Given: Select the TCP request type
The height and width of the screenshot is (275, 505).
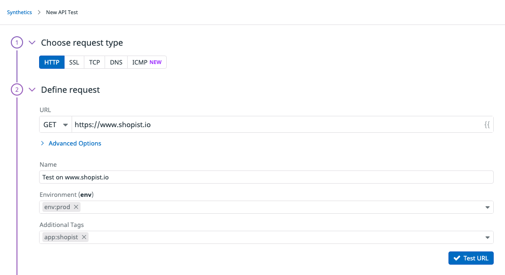Looking at the screenshot, I should (x=94, y=62).
